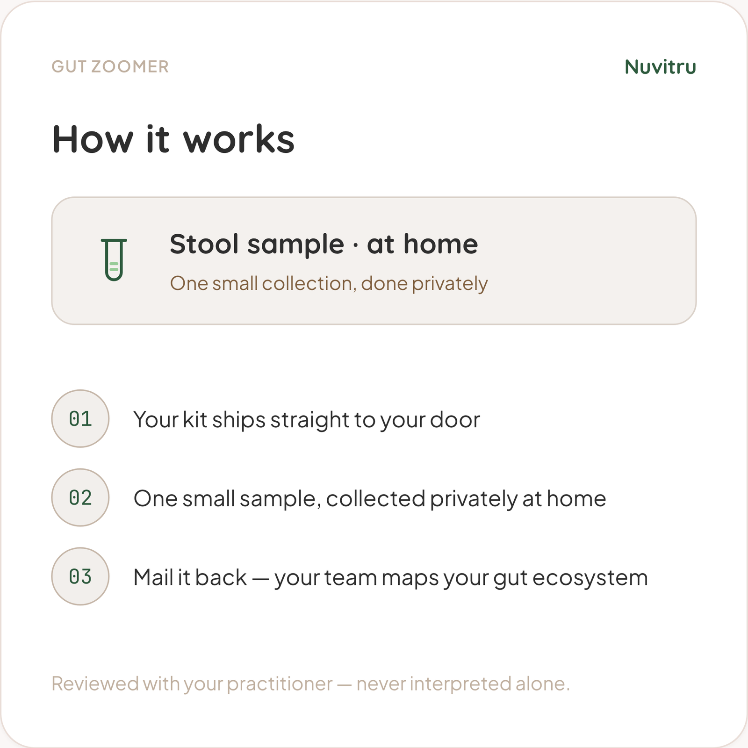Click Mail it back step text
This screenshot has width=748, height=748.
(x=390, y=578)
